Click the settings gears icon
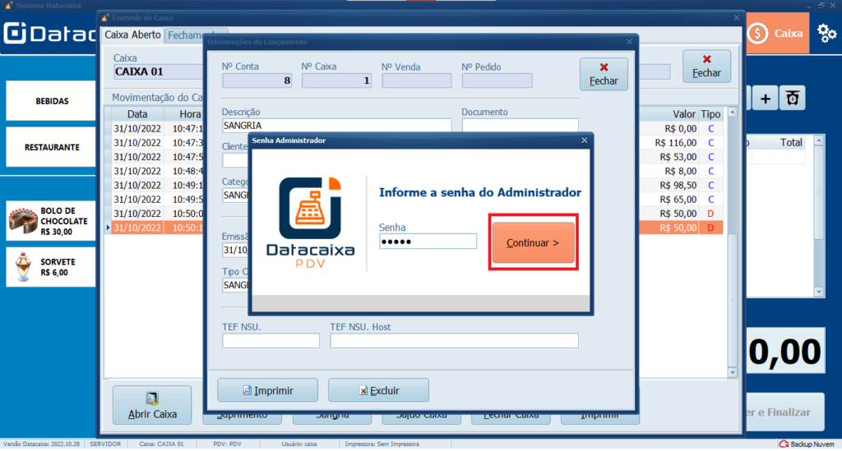The width and height of the screenshot is (842, 451). pos(826,33)
